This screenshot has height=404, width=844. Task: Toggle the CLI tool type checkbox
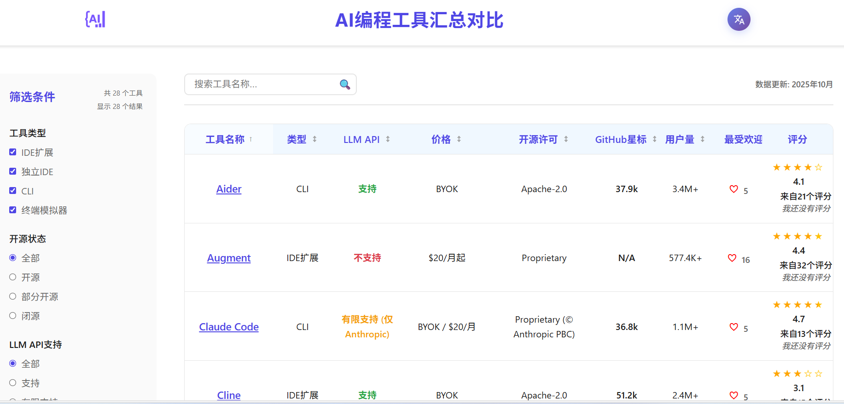[13, 191]
